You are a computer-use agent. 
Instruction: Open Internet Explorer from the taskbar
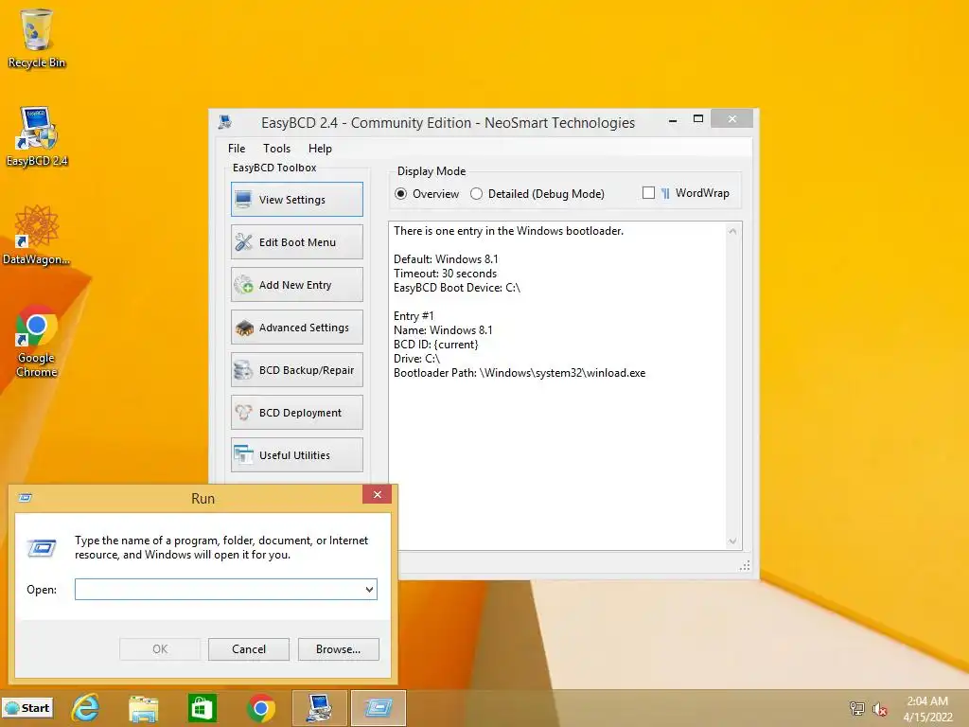click(85, 708)
